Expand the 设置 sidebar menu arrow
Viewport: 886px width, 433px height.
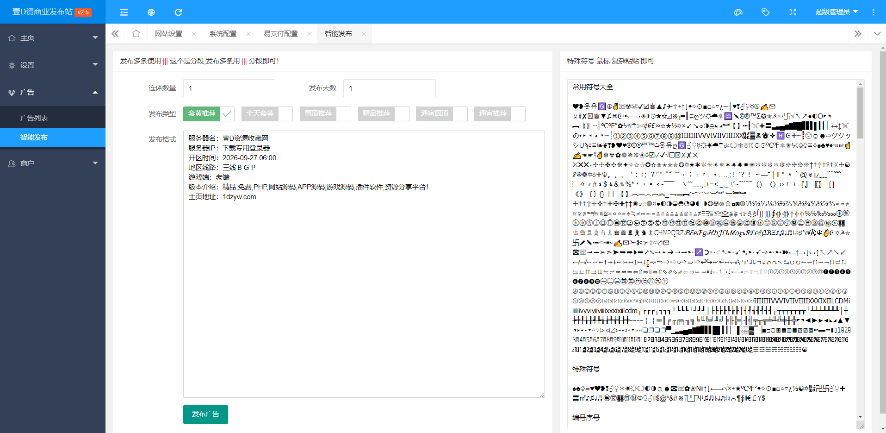95,64
